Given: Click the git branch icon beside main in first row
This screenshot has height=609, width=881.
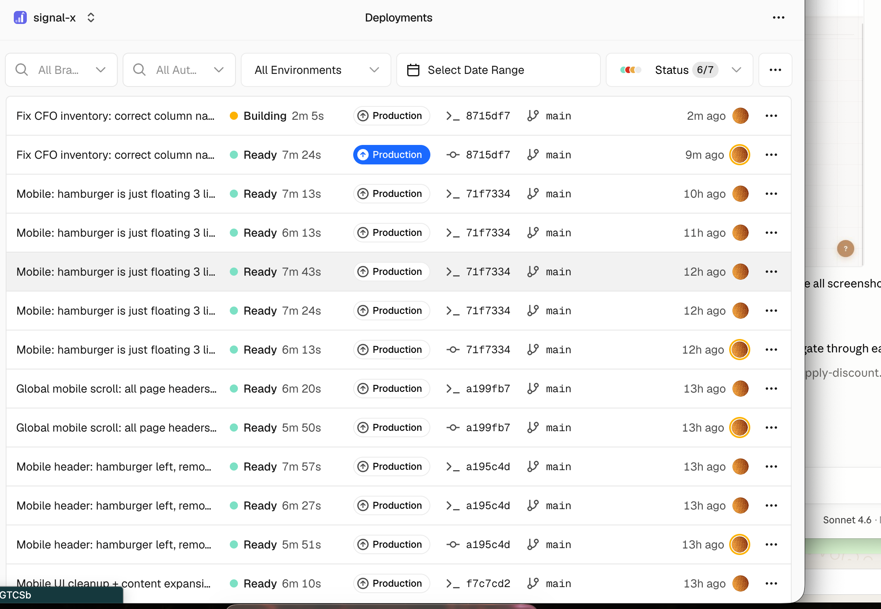Looking at the screenshot, I should [x=533, y=116].
